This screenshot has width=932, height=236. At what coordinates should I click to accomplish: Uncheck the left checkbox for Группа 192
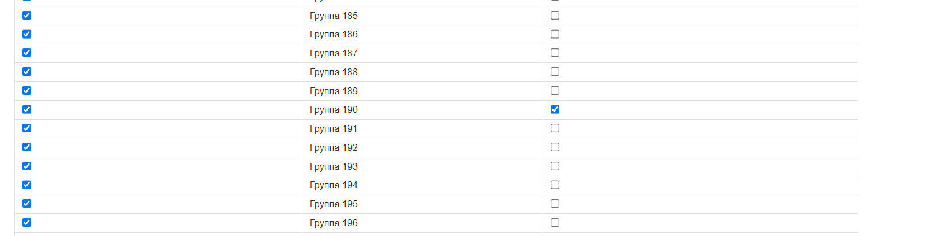tap(27, 147)
